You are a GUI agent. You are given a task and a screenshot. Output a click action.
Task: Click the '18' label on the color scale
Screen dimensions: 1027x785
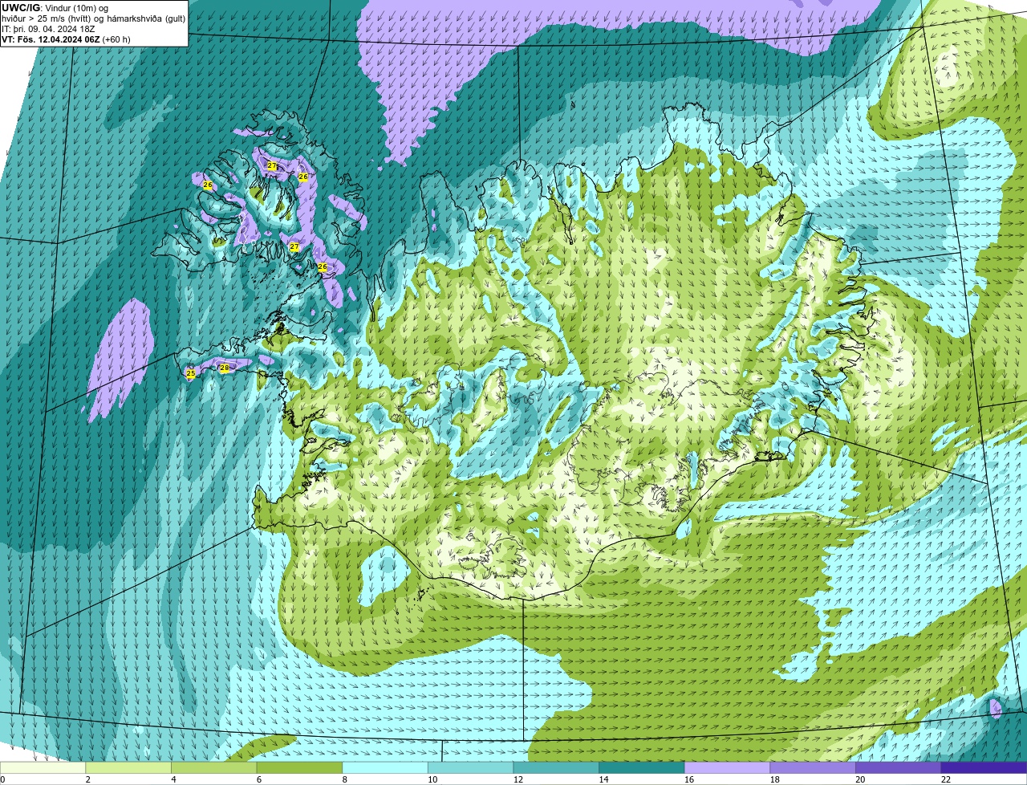coord(774,779)
